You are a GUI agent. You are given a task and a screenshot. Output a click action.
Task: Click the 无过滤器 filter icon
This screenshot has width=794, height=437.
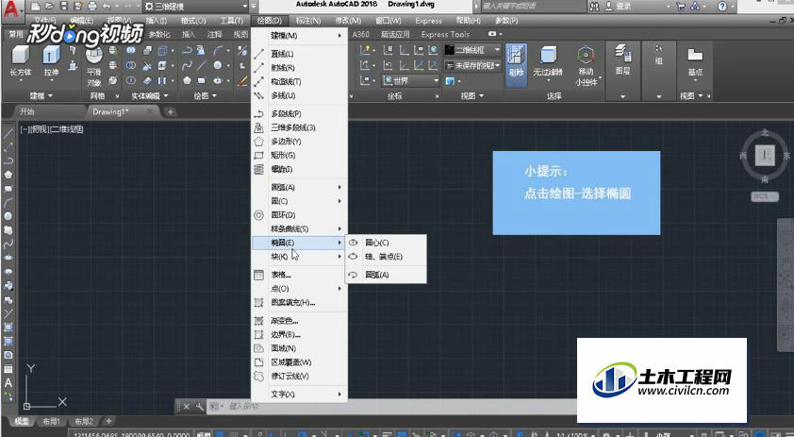point(548,55)
